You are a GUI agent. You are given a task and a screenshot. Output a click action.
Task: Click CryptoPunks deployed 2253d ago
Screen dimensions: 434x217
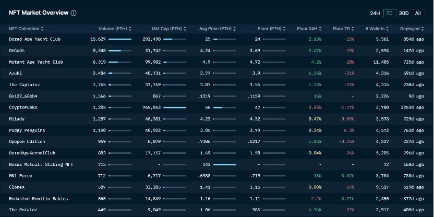(x=412, y=107)
